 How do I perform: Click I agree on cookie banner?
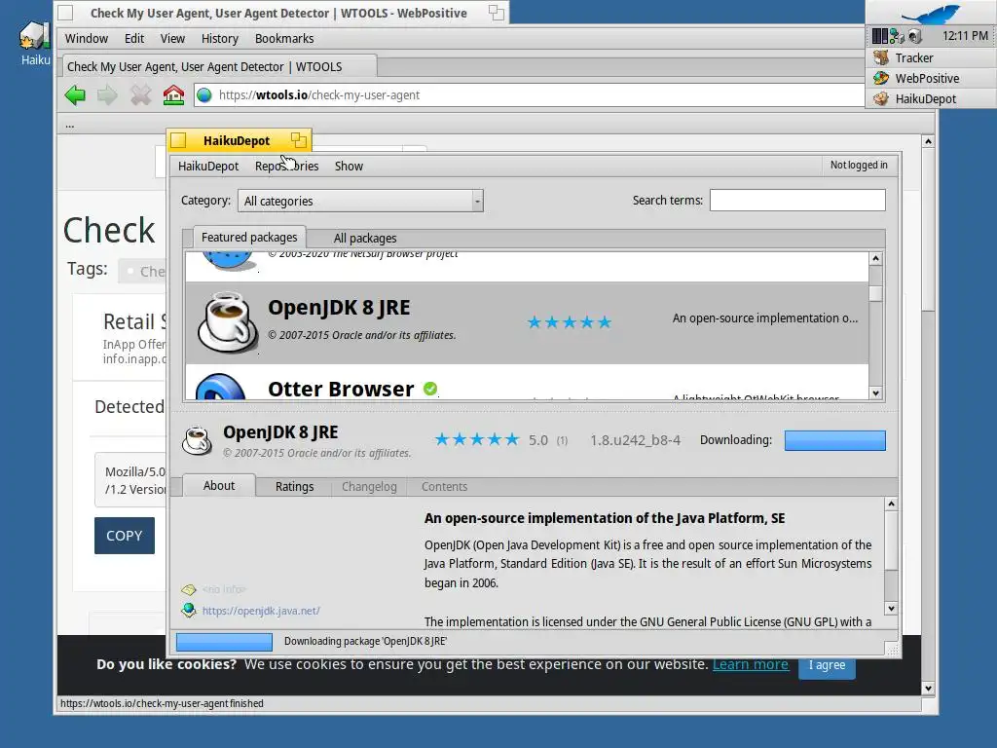tap(827, 665)
